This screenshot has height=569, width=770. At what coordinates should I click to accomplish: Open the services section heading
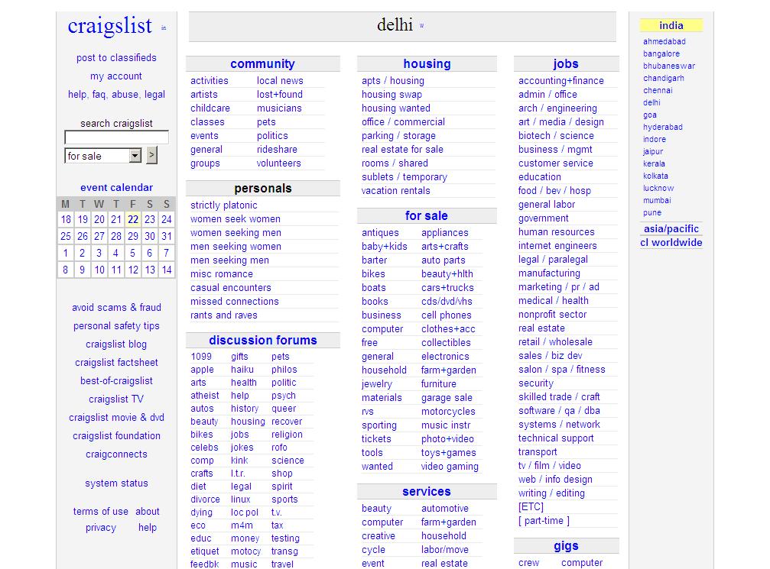point(426,492)
